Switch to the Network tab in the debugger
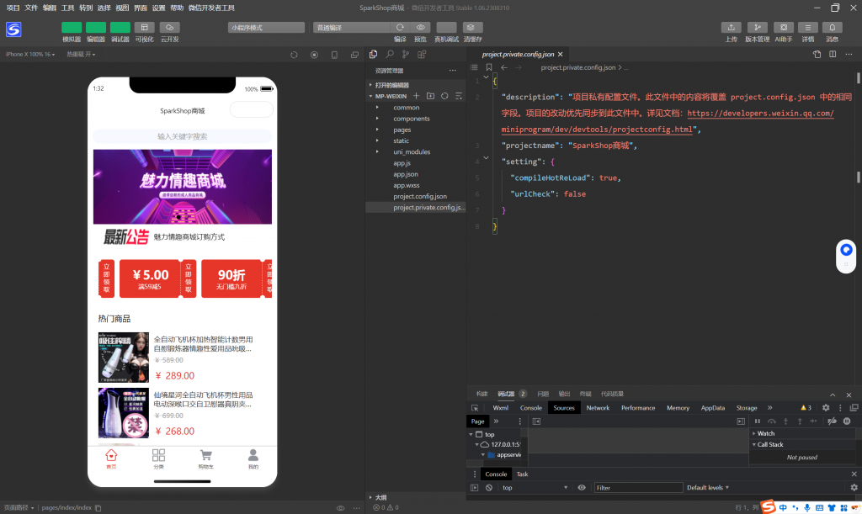Viewport: 862px width, 514px height. 598,408
